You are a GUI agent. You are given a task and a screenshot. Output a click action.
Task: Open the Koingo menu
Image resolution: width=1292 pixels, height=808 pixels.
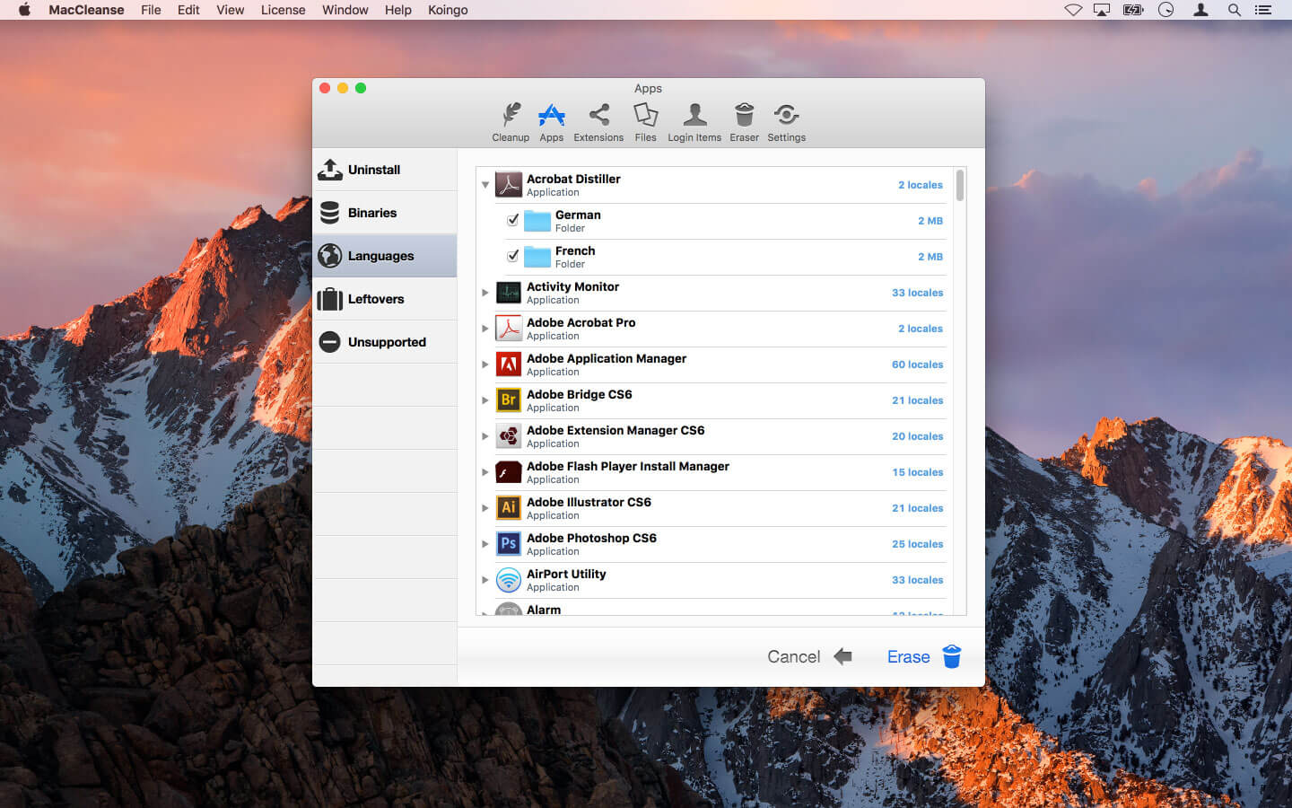(x=448, y=10)
